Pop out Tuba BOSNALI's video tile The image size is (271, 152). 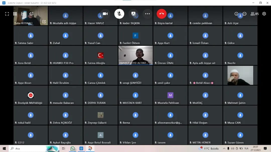[x=44, y=22]
